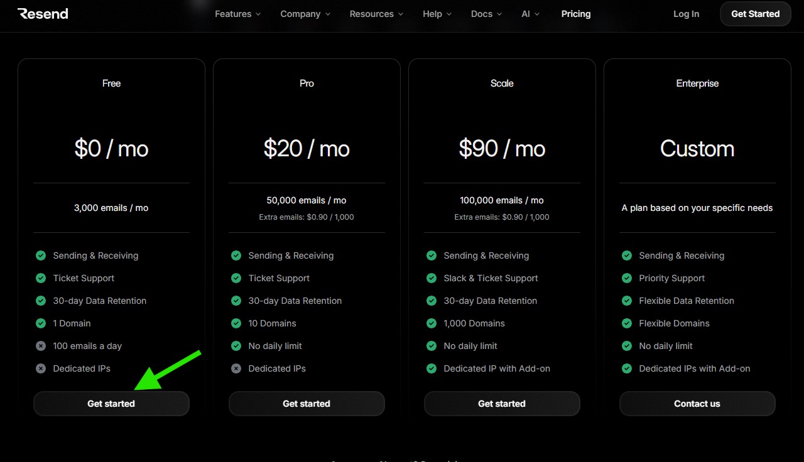Open the Help navigation menu
Screen dimensions: 804x462
coord(437,14)
